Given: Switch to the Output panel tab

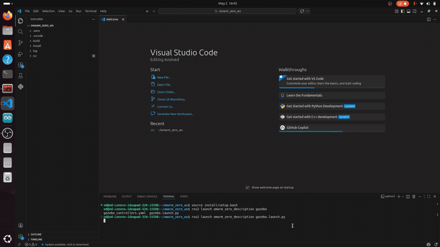Looking at the screenshot, I should tap(127, 197).
